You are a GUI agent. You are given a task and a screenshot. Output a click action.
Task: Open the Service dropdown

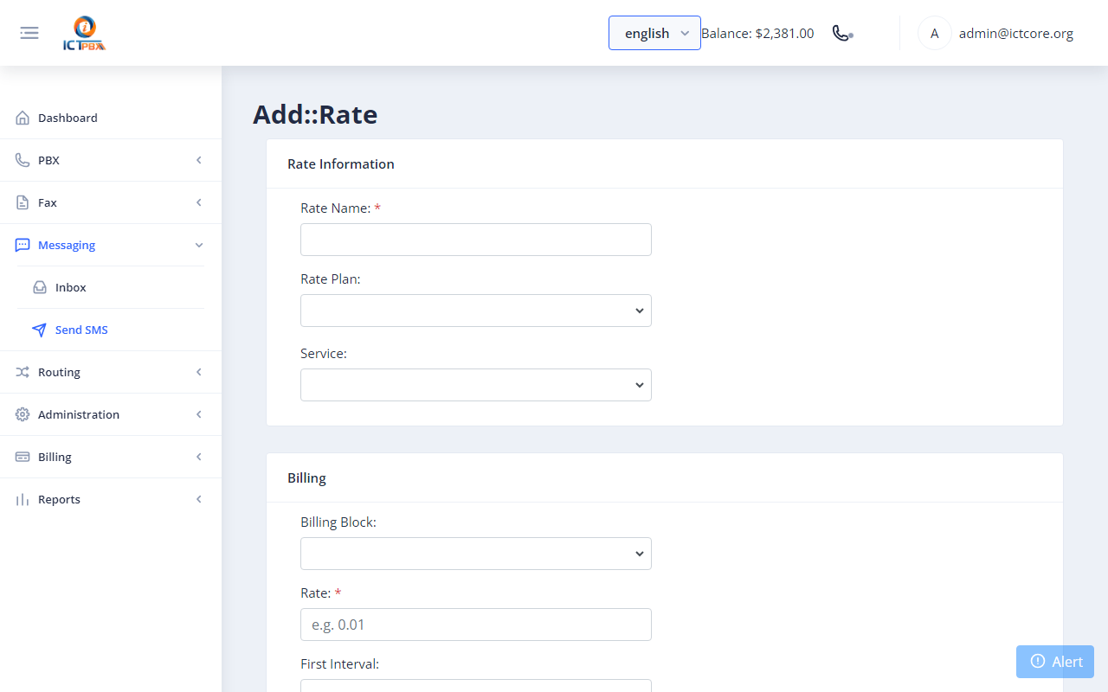[x=476, y=385]
